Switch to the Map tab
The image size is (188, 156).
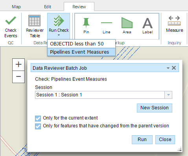click(x=16, y=7)
